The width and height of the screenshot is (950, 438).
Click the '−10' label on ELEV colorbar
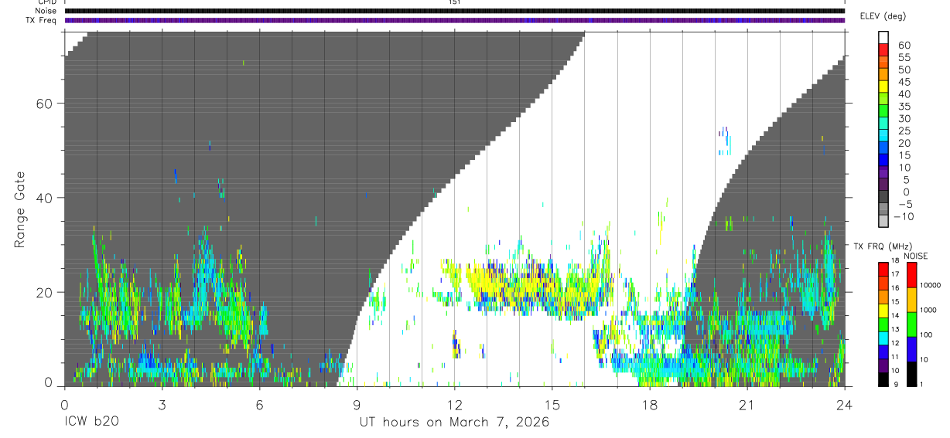(903, 217)
